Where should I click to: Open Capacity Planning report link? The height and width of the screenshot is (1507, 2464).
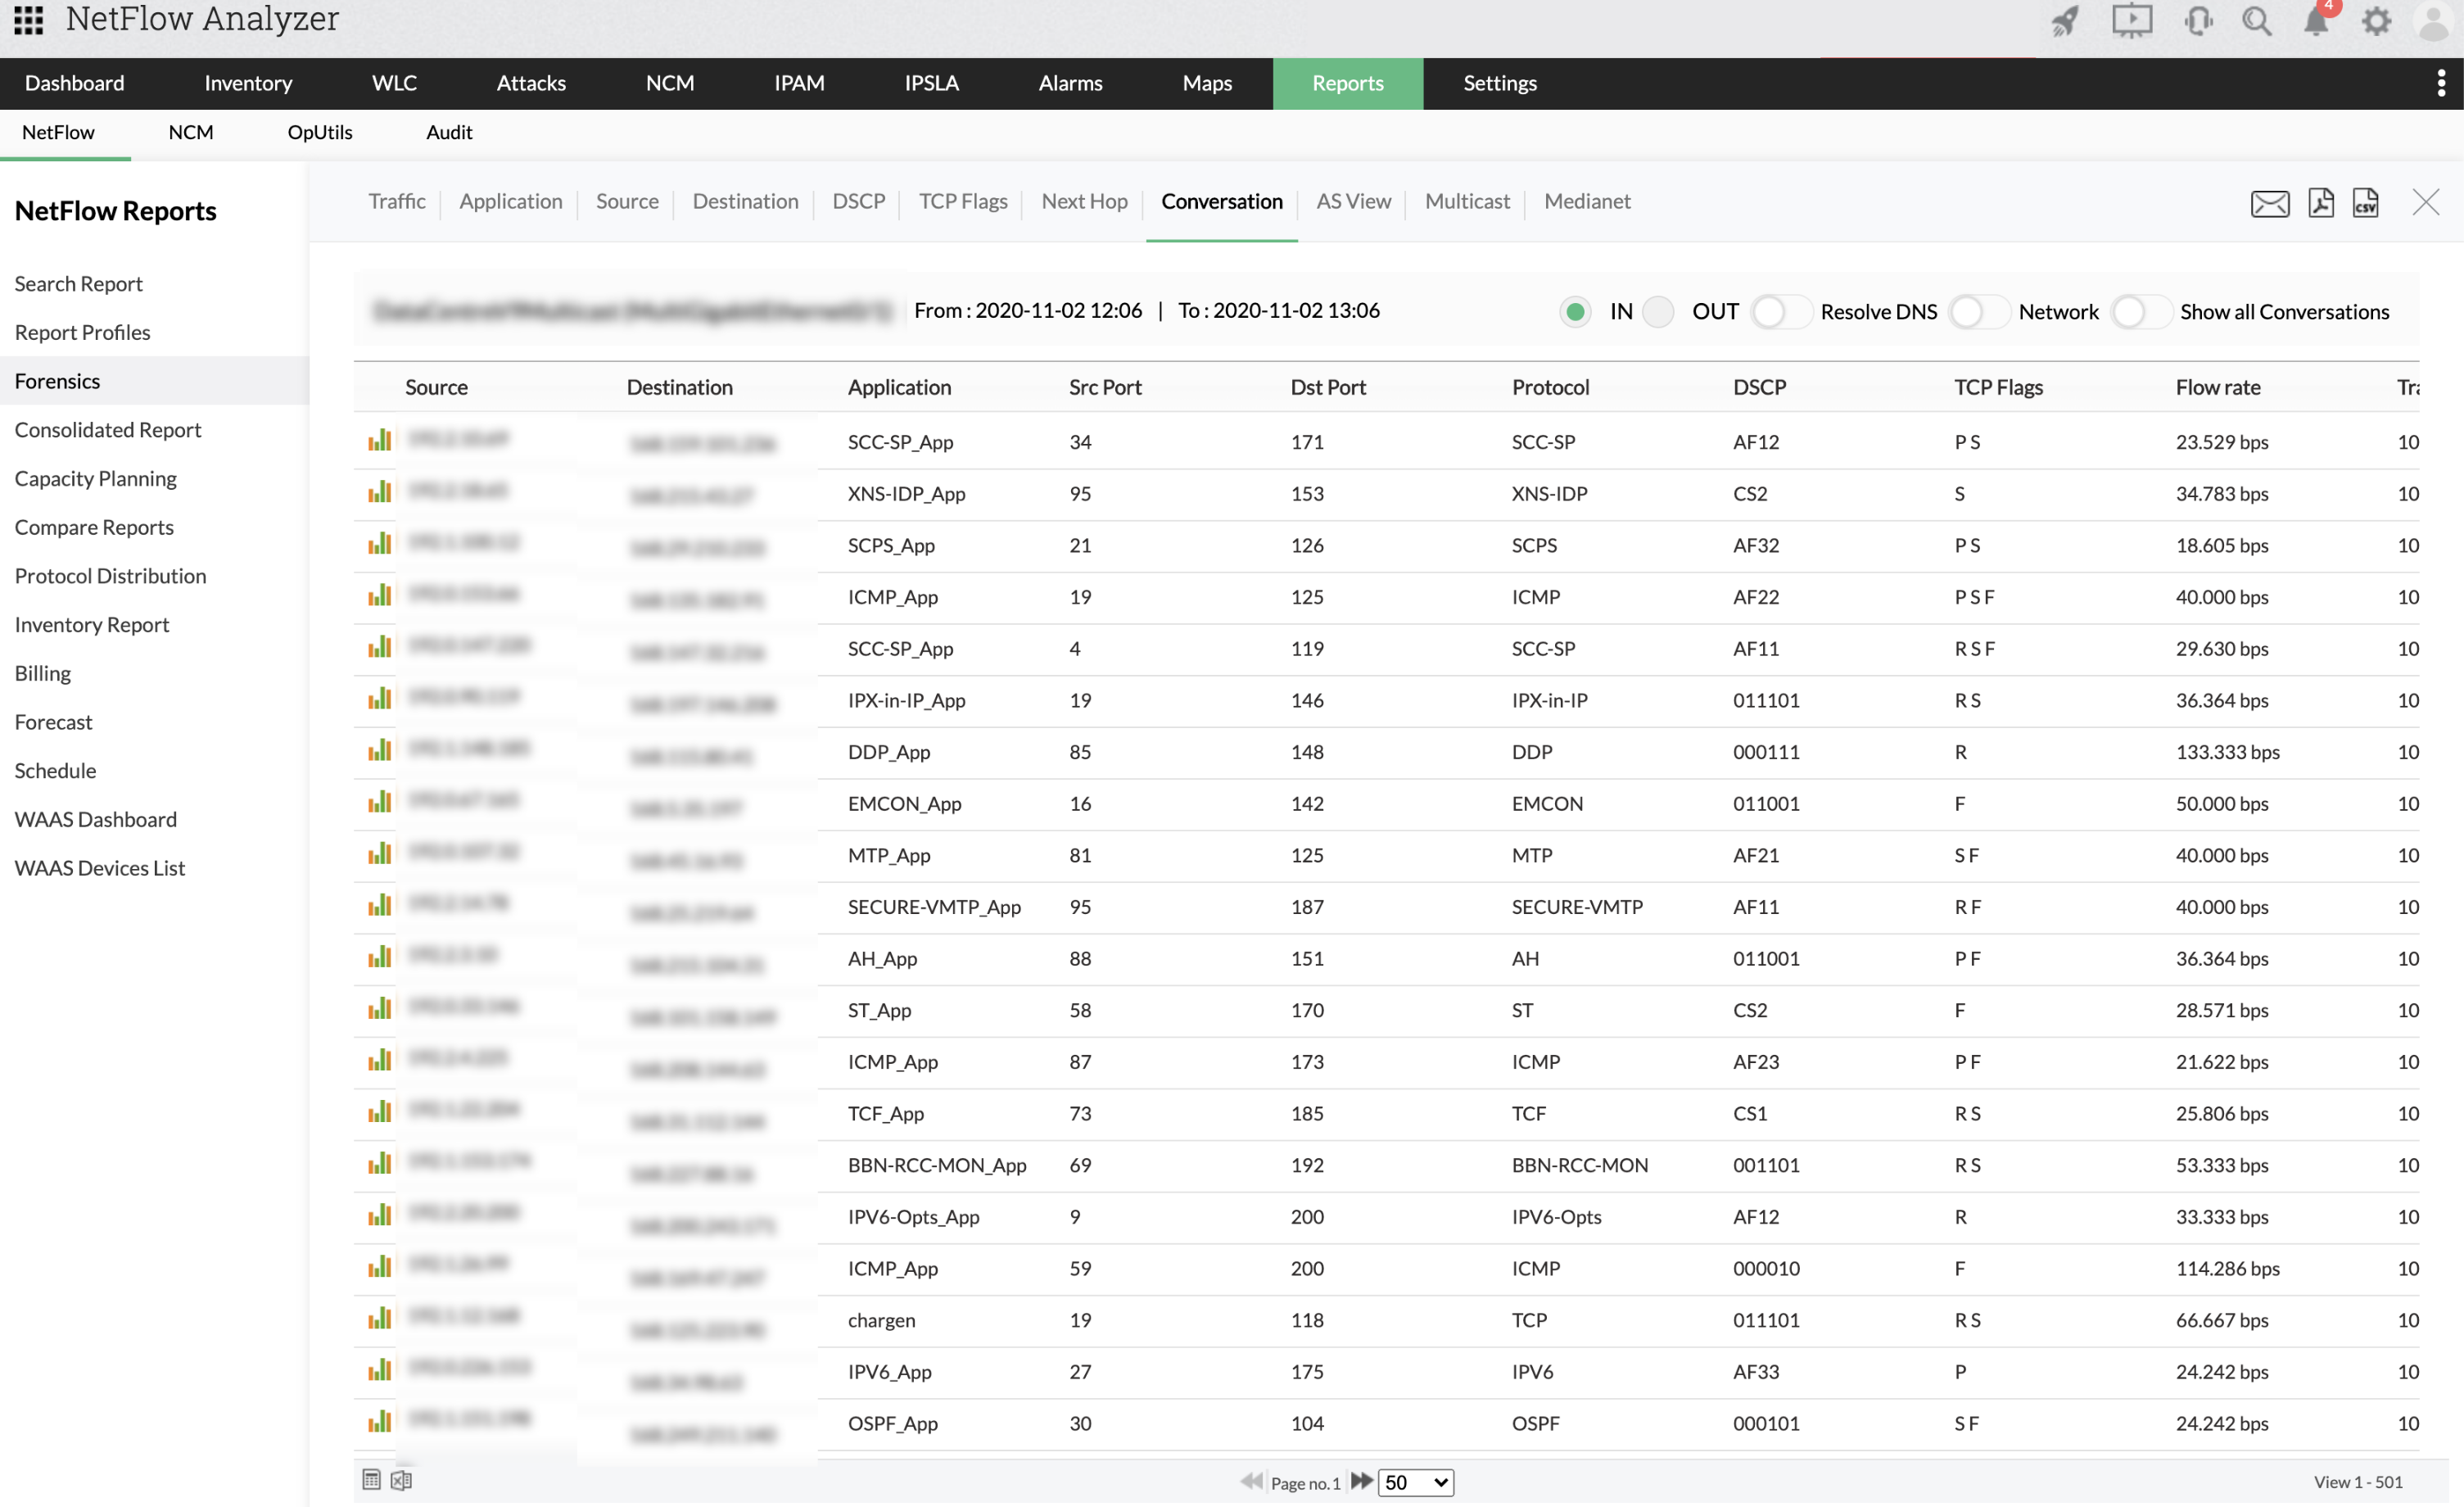[x=96, y=478]
